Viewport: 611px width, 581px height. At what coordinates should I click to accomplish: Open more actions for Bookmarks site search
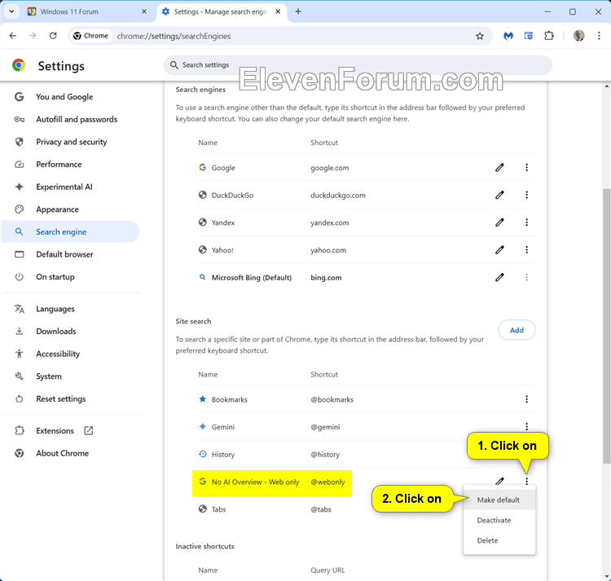526,399
